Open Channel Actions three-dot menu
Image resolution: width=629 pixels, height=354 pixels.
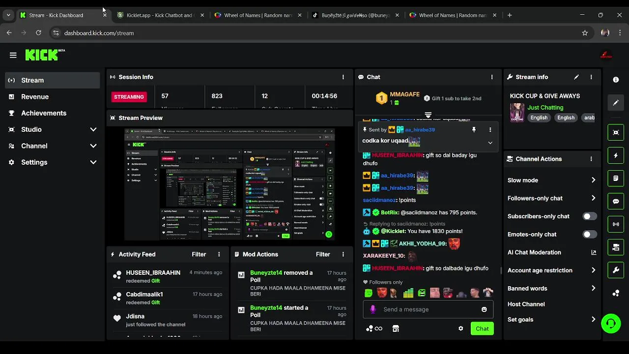pos(591,159)
